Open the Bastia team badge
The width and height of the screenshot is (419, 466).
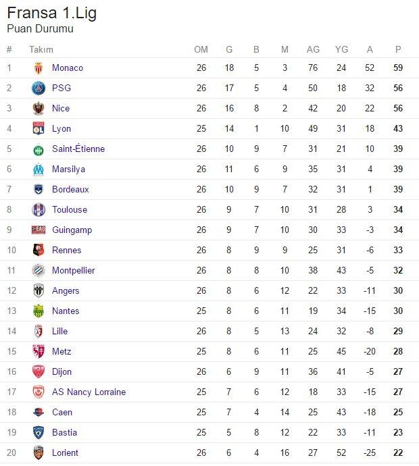39,433
